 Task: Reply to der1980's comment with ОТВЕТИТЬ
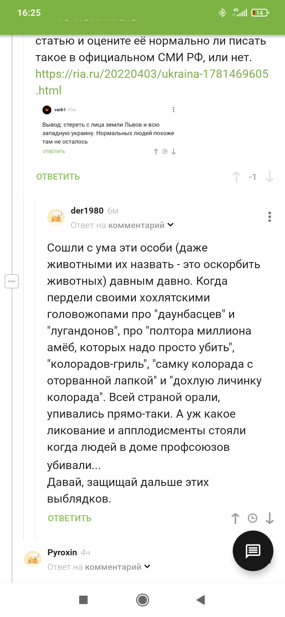tap(70, 518)
